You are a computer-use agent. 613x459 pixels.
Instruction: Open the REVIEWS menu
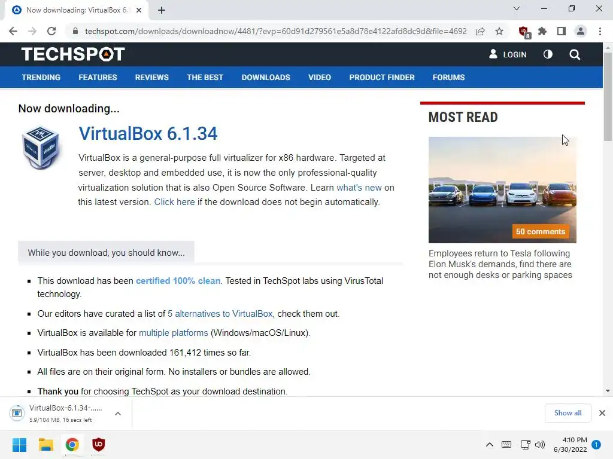point(151,77)
